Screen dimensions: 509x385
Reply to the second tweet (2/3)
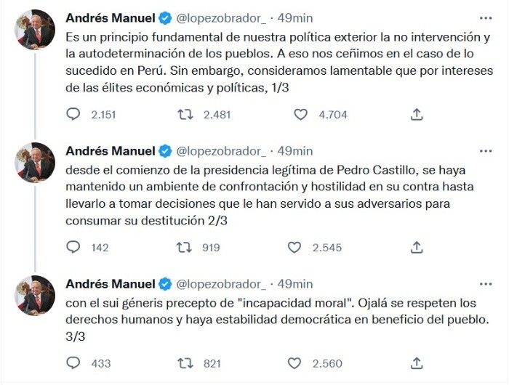(x=73, y=248)
